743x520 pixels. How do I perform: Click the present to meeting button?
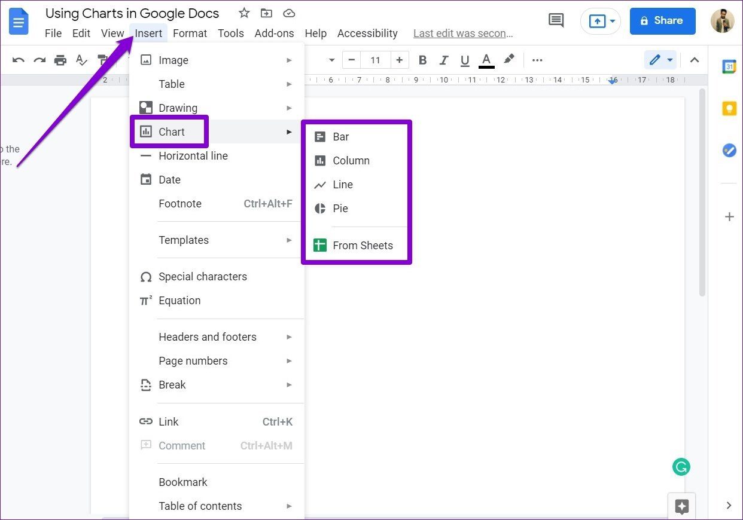tap(601, 21)
